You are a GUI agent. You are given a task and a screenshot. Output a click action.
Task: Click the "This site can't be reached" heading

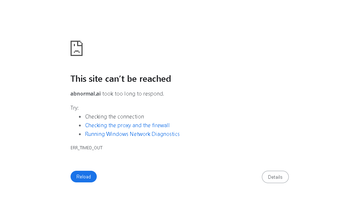click(x=120, y=79)
